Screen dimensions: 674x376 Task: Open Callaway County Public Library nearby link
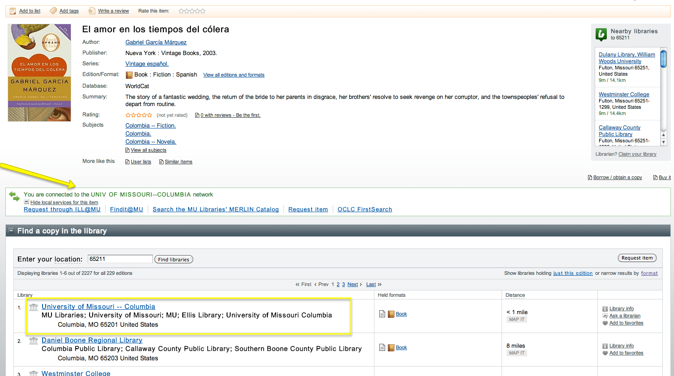pos(620,131)
